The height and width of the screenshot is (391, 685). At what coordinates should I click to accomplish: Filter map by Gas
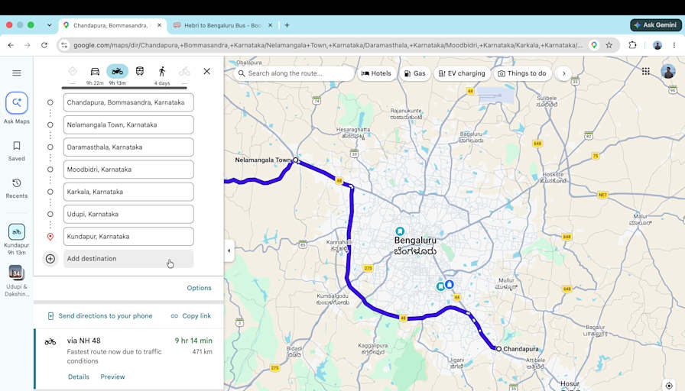coord(414,73)
